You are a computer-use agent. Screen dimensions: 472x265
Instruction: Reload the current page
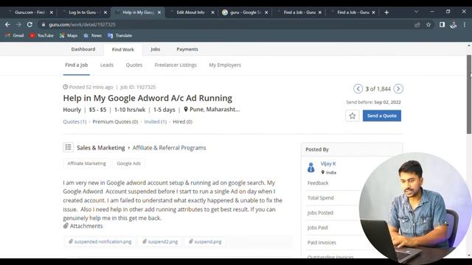[x=29, y=24]
